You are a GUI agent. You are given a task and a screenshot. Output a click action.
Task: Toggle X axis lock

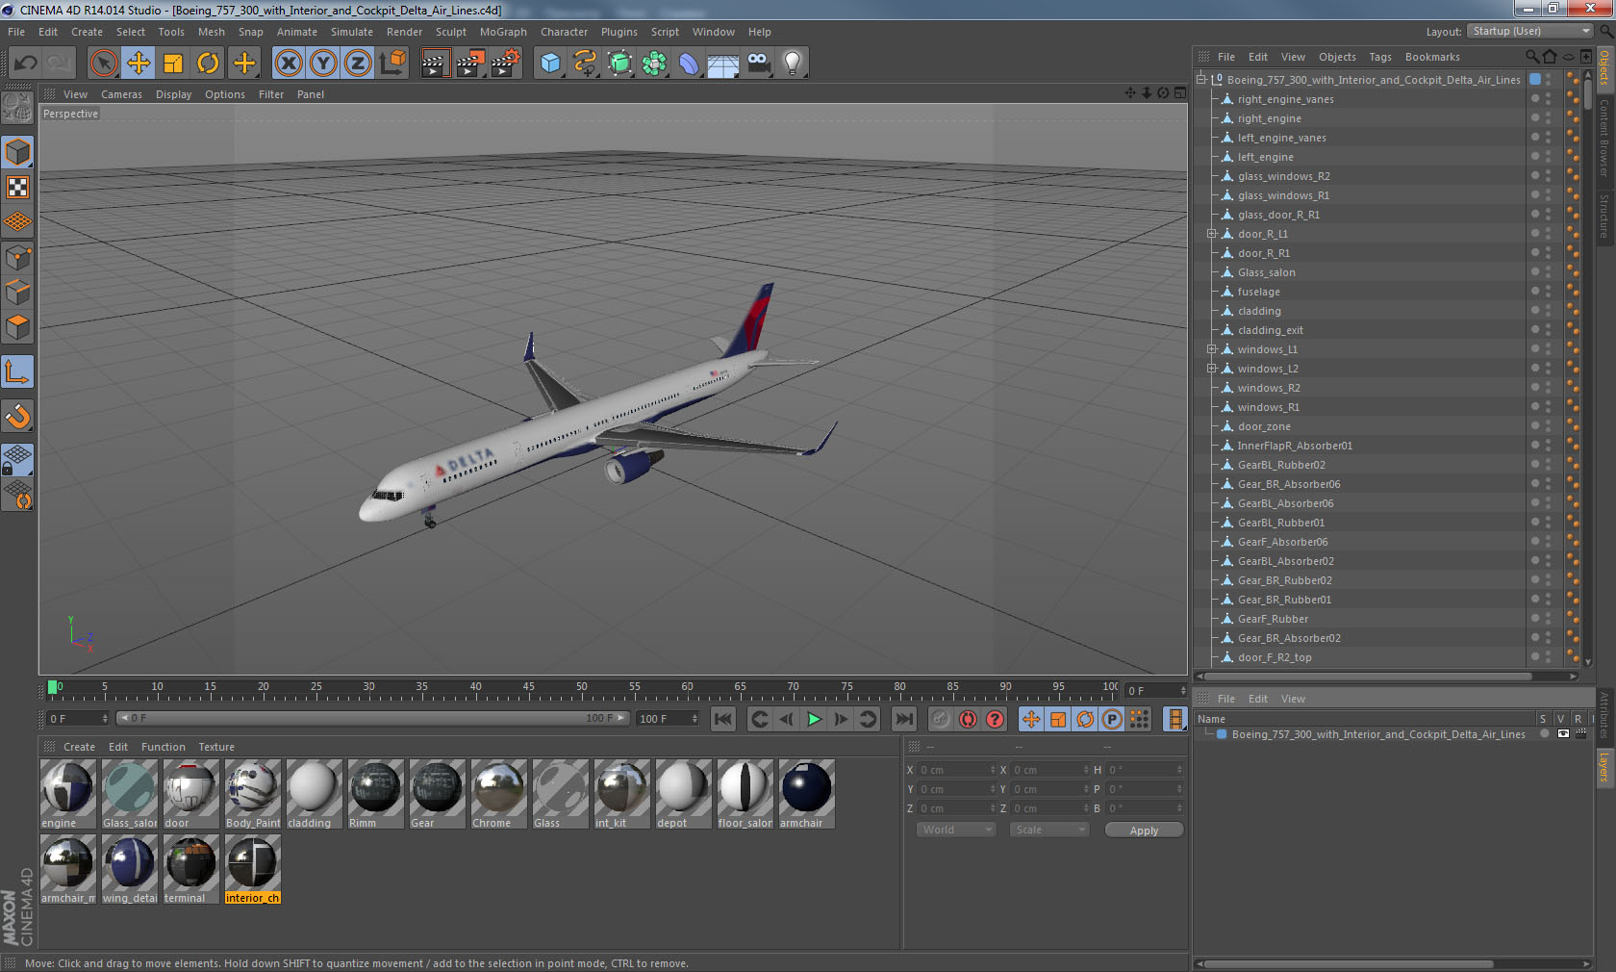click(x=288, y=64)
